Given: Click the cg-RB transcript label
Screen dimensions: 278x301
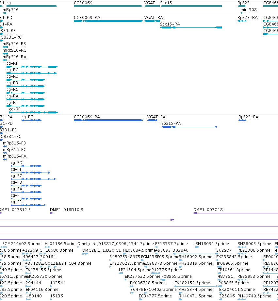Looking at the screenshot, I should click(12, 83).
